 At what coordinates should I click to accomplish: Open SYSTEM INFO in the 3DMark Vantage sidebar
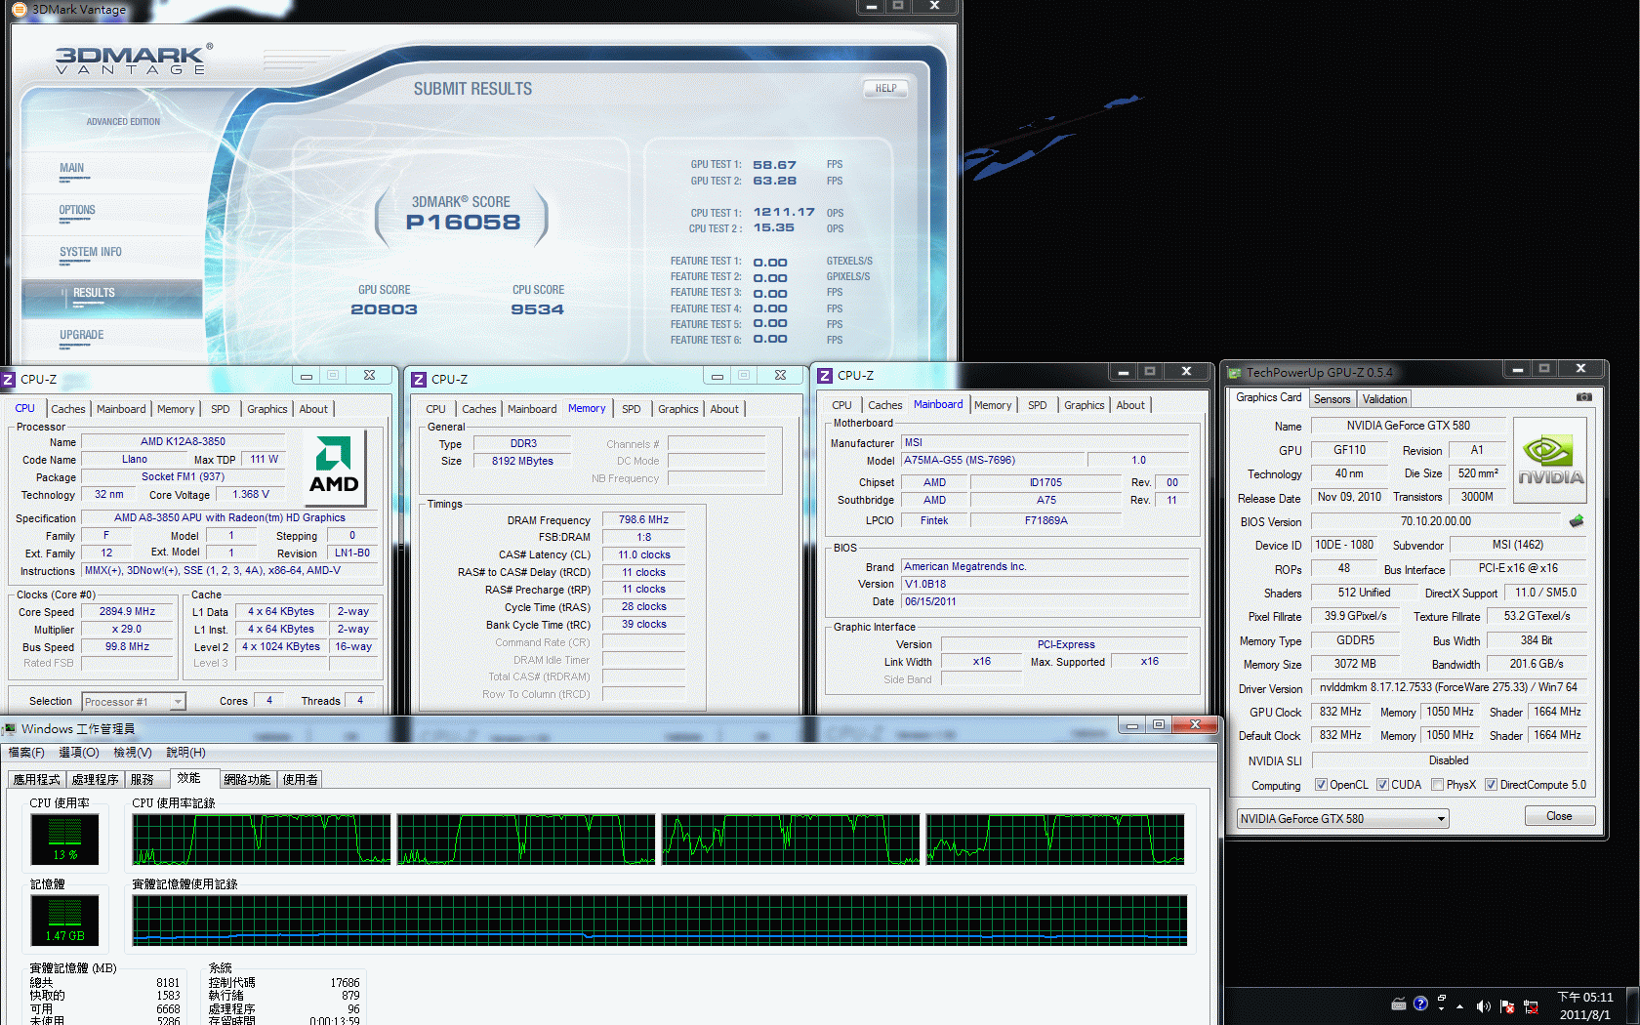point(91,252)
